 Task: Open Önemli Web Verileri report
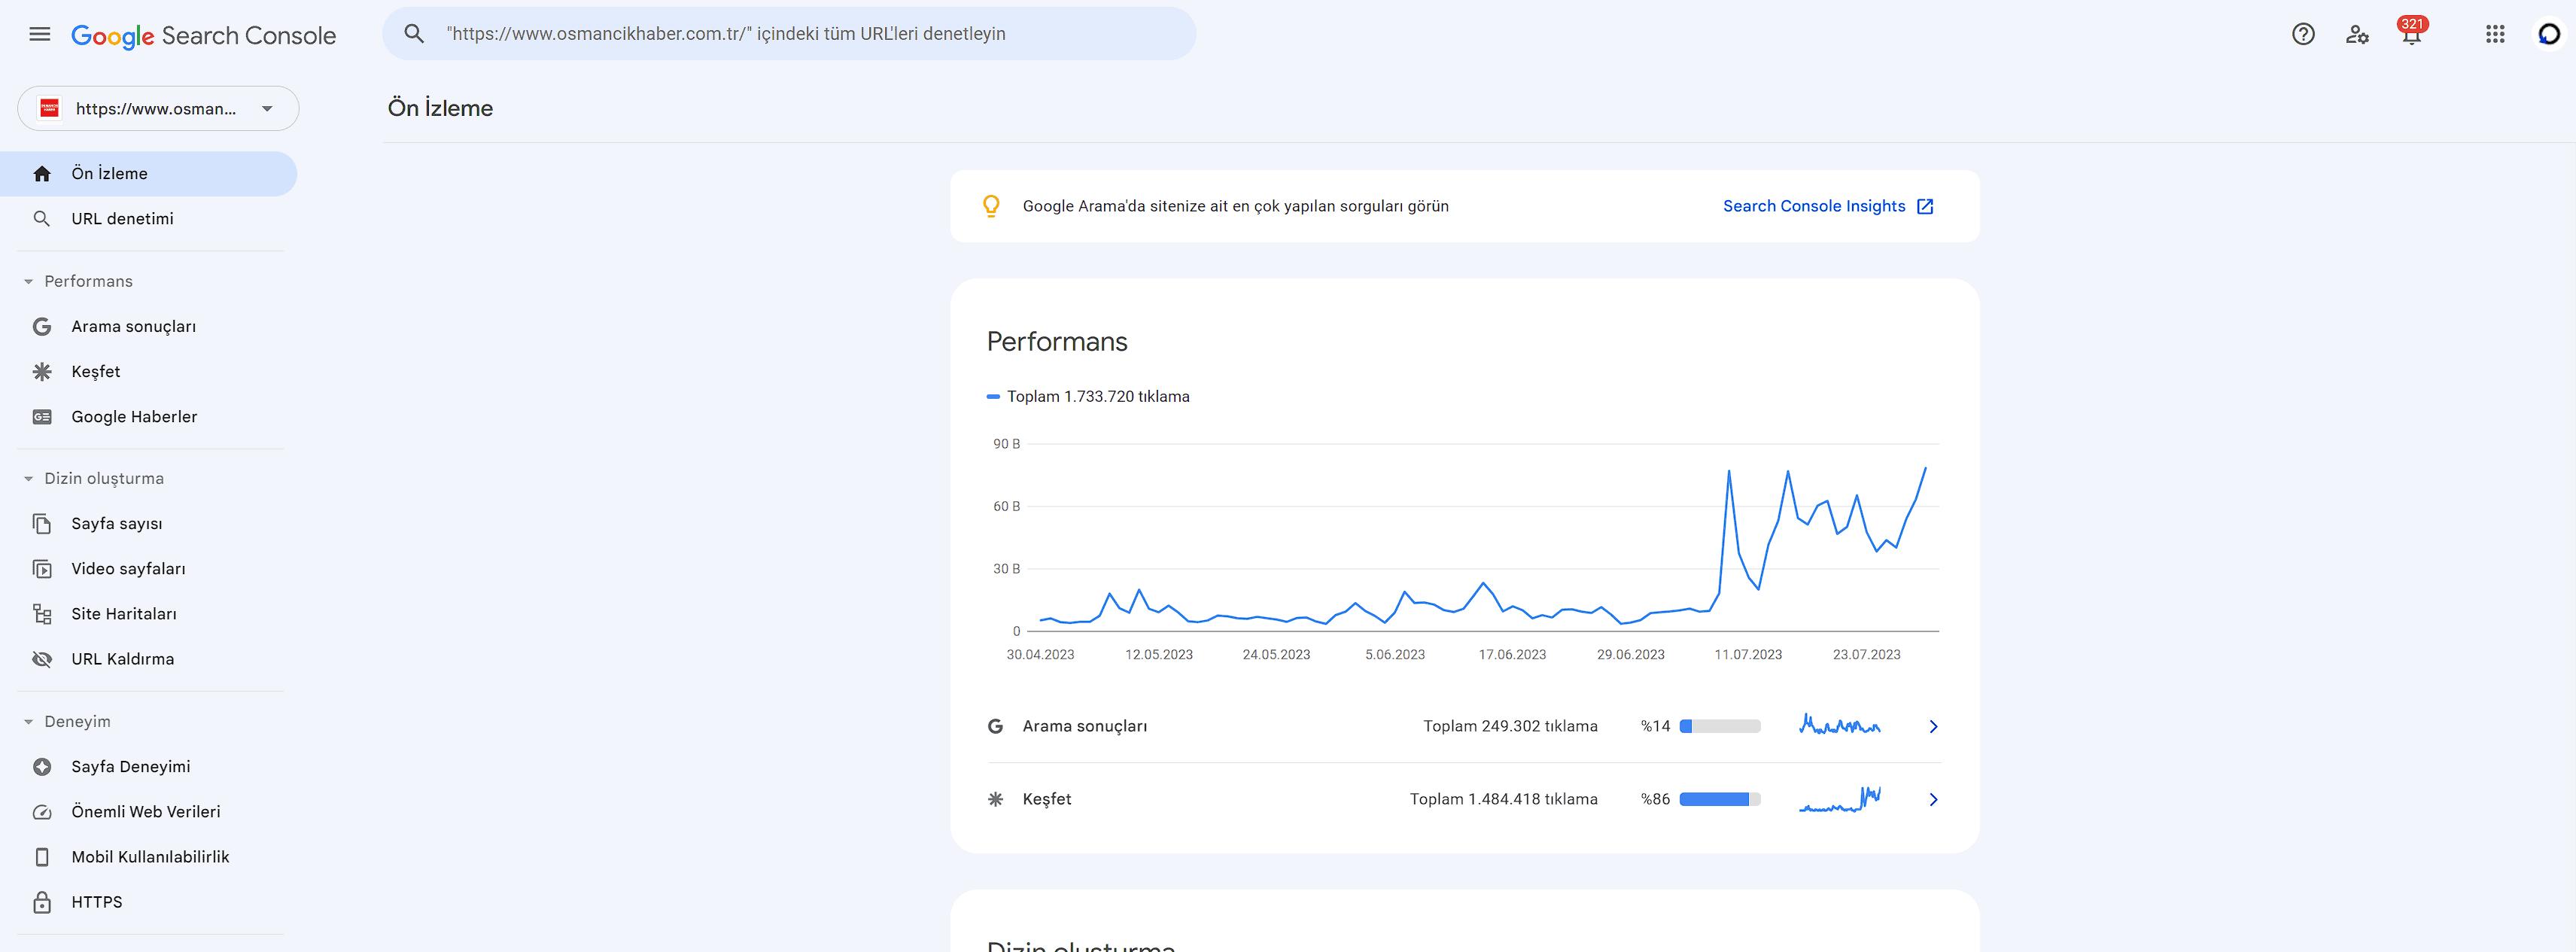click(x=145, y=812)
